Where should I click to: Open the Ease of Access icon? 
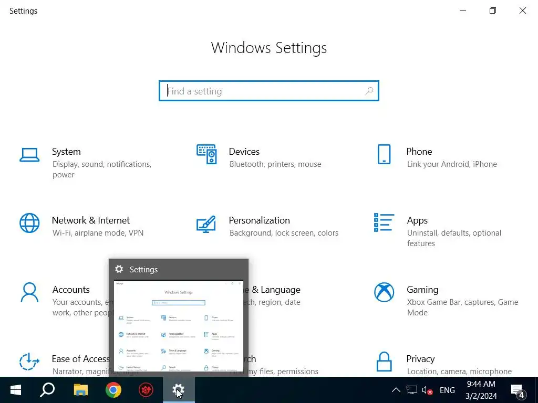[29, 362]
